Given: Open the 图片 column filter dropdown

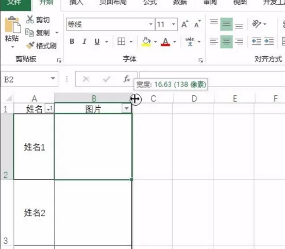Looking at the screenshot, I should [126, 109].
